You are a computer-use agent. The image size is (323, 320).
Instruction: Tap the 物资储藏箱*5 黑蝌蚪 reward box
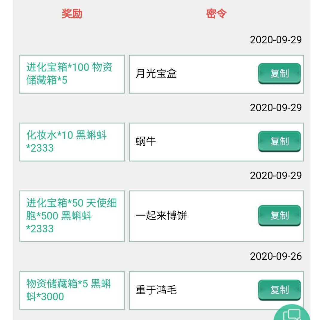click(72, 290)
